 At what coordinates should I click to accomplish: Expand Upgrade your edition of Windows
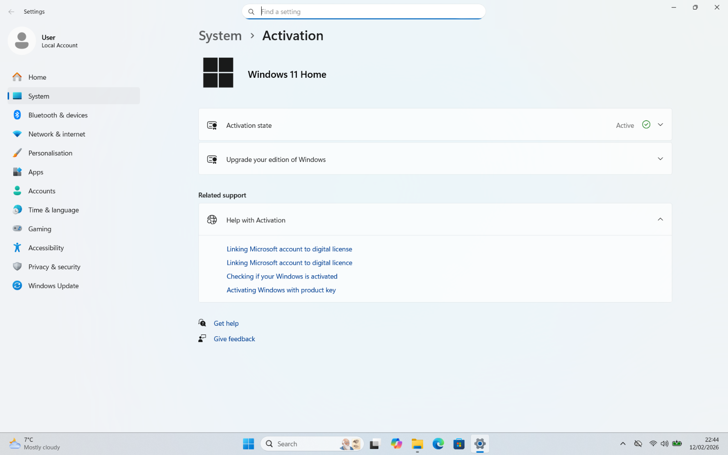(660, 159)
